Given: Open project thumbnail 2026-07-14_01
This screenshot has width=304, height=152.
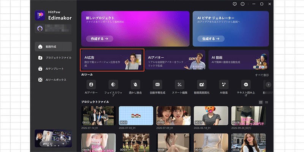Looking at the screenshot, I should [x=98, y=116].
